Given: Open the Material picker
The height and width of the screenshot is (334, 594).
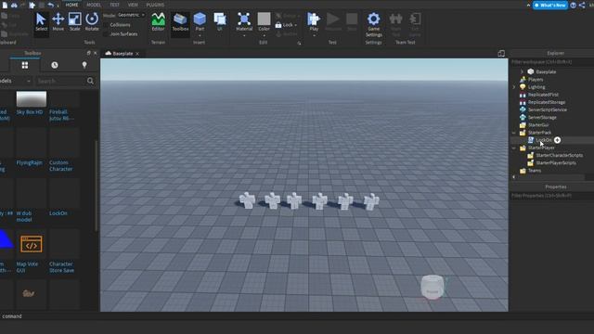Looking at the screenshot, I should [x=244, y=21].
